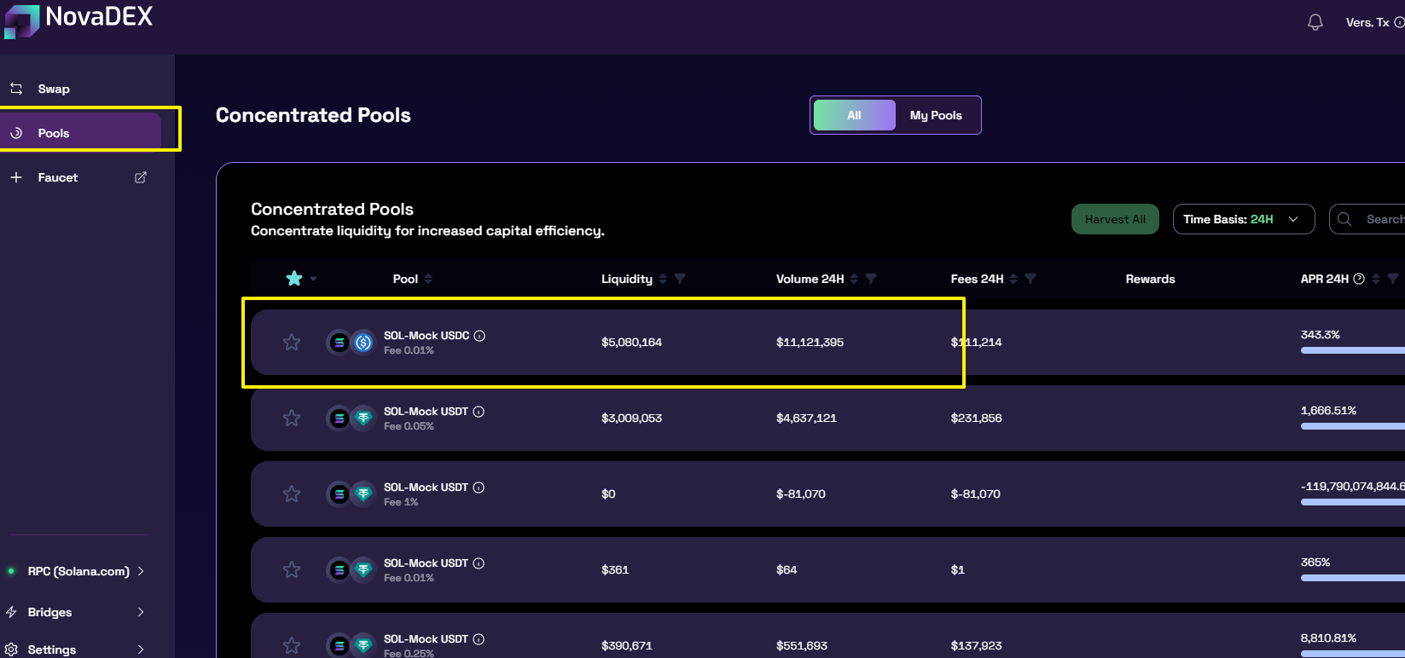
Task: Show info for SOL-Mock USDT 0.01% pool
Action: point(479,563)
